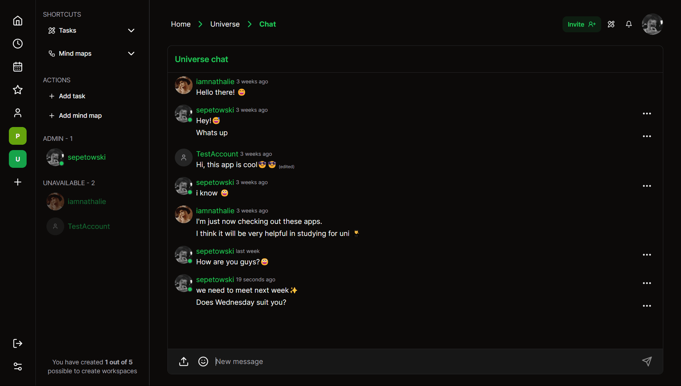The width and height of the screenshot is (681, 386).
Task: Click the add workspace plus icon
Action: coord(18,182)
